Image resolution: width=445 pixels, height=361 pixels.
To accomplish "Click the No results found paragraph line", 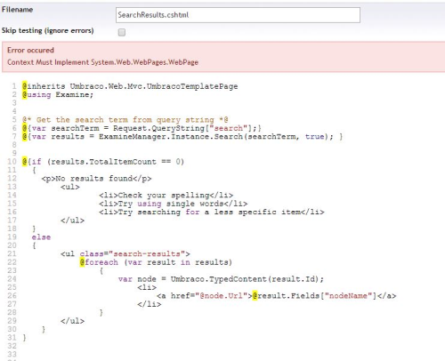I will (96, 179).
